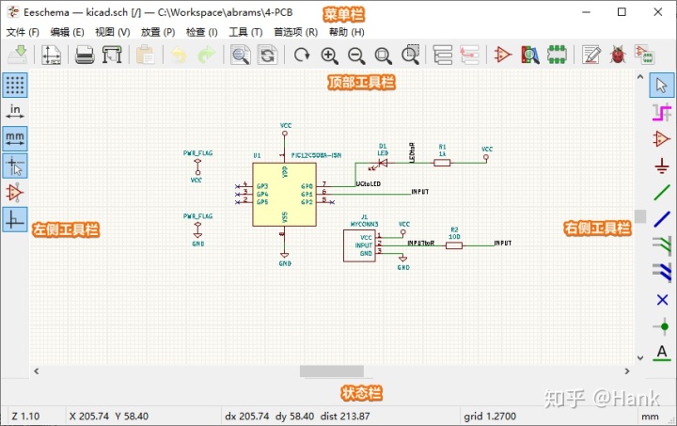Run electrical rules check ladybug

(618, 55)
